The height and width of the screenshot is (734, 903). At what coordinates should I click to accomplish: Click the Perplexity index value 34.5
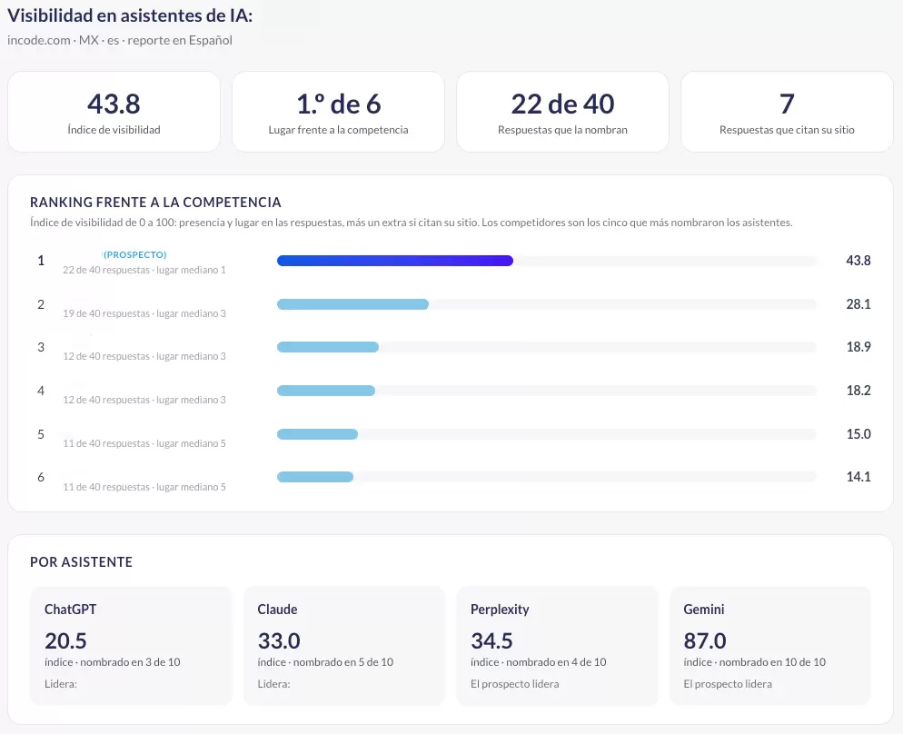tap(491, 640)
